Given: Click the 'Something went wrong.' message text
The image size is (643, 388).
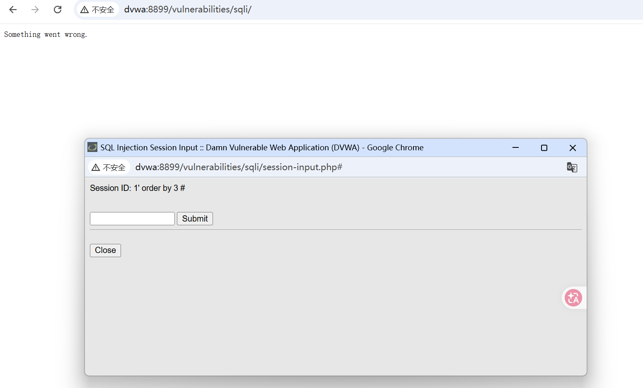Looking at the screenshot, I should tap(46, 34).
